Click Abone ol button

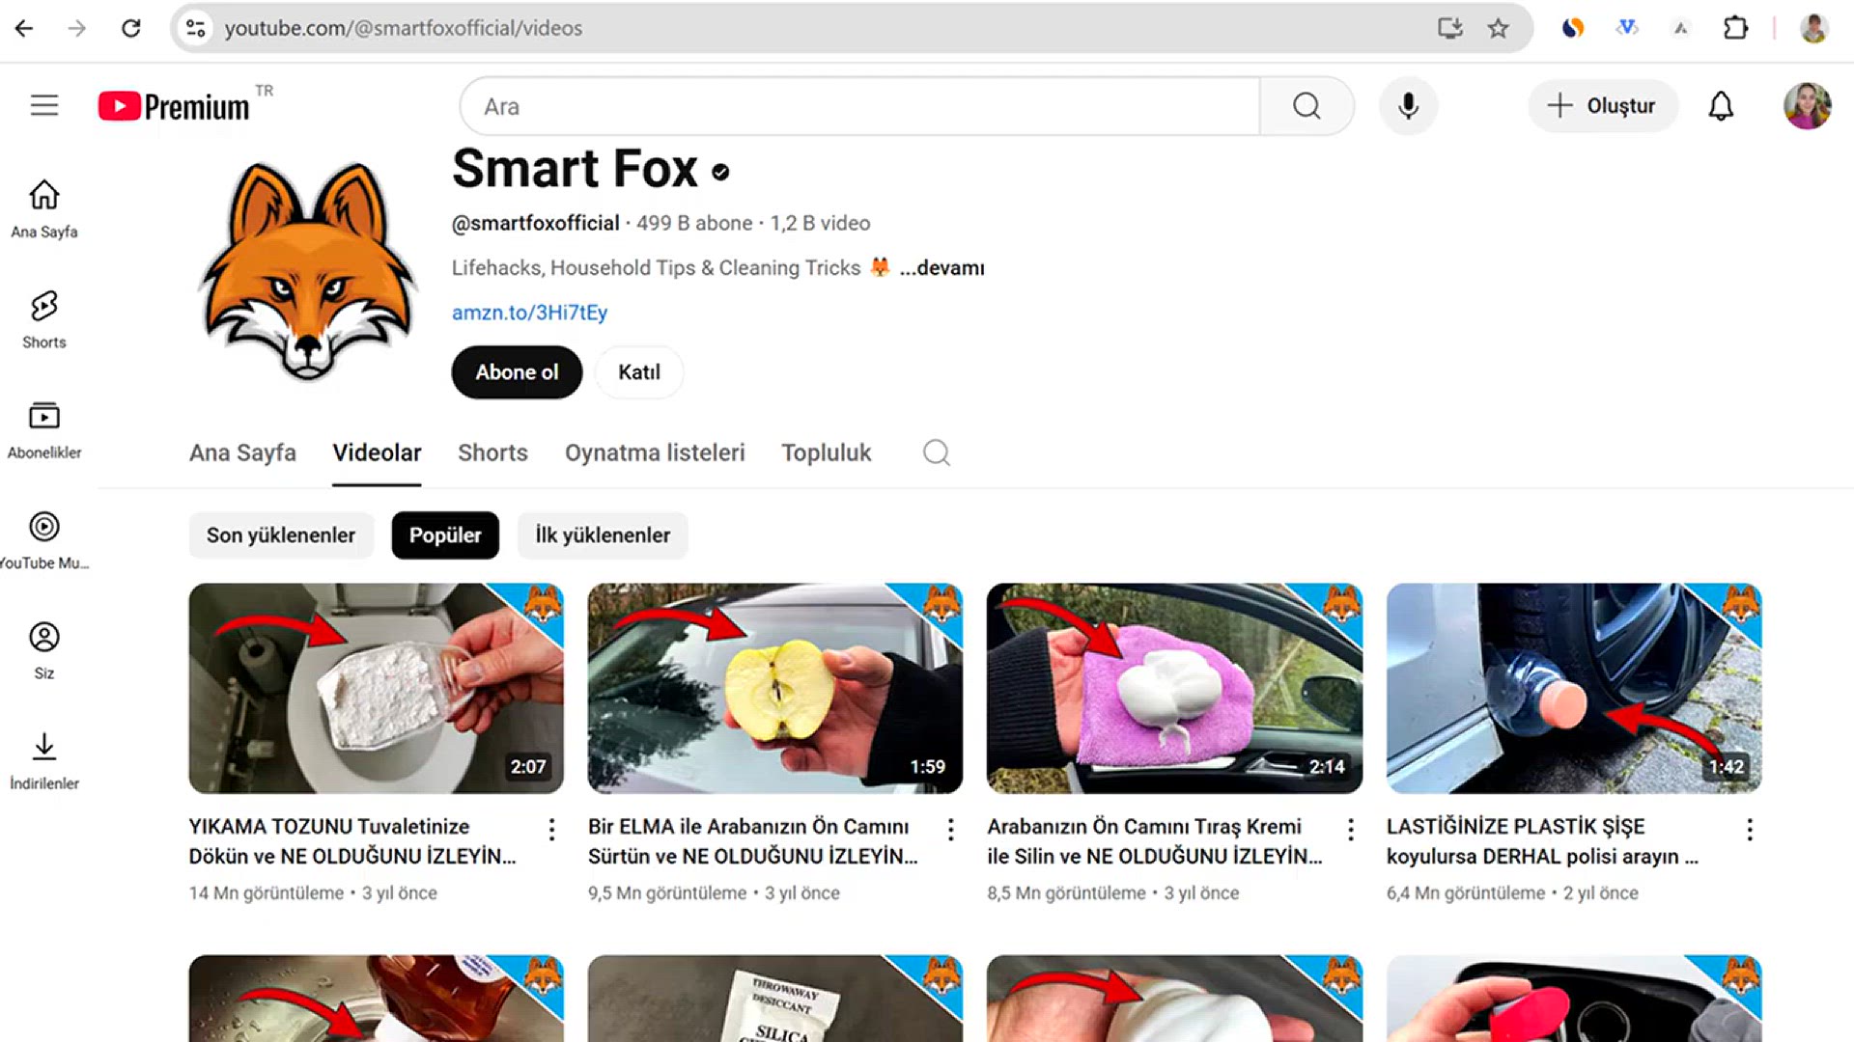tap(517, 372)
